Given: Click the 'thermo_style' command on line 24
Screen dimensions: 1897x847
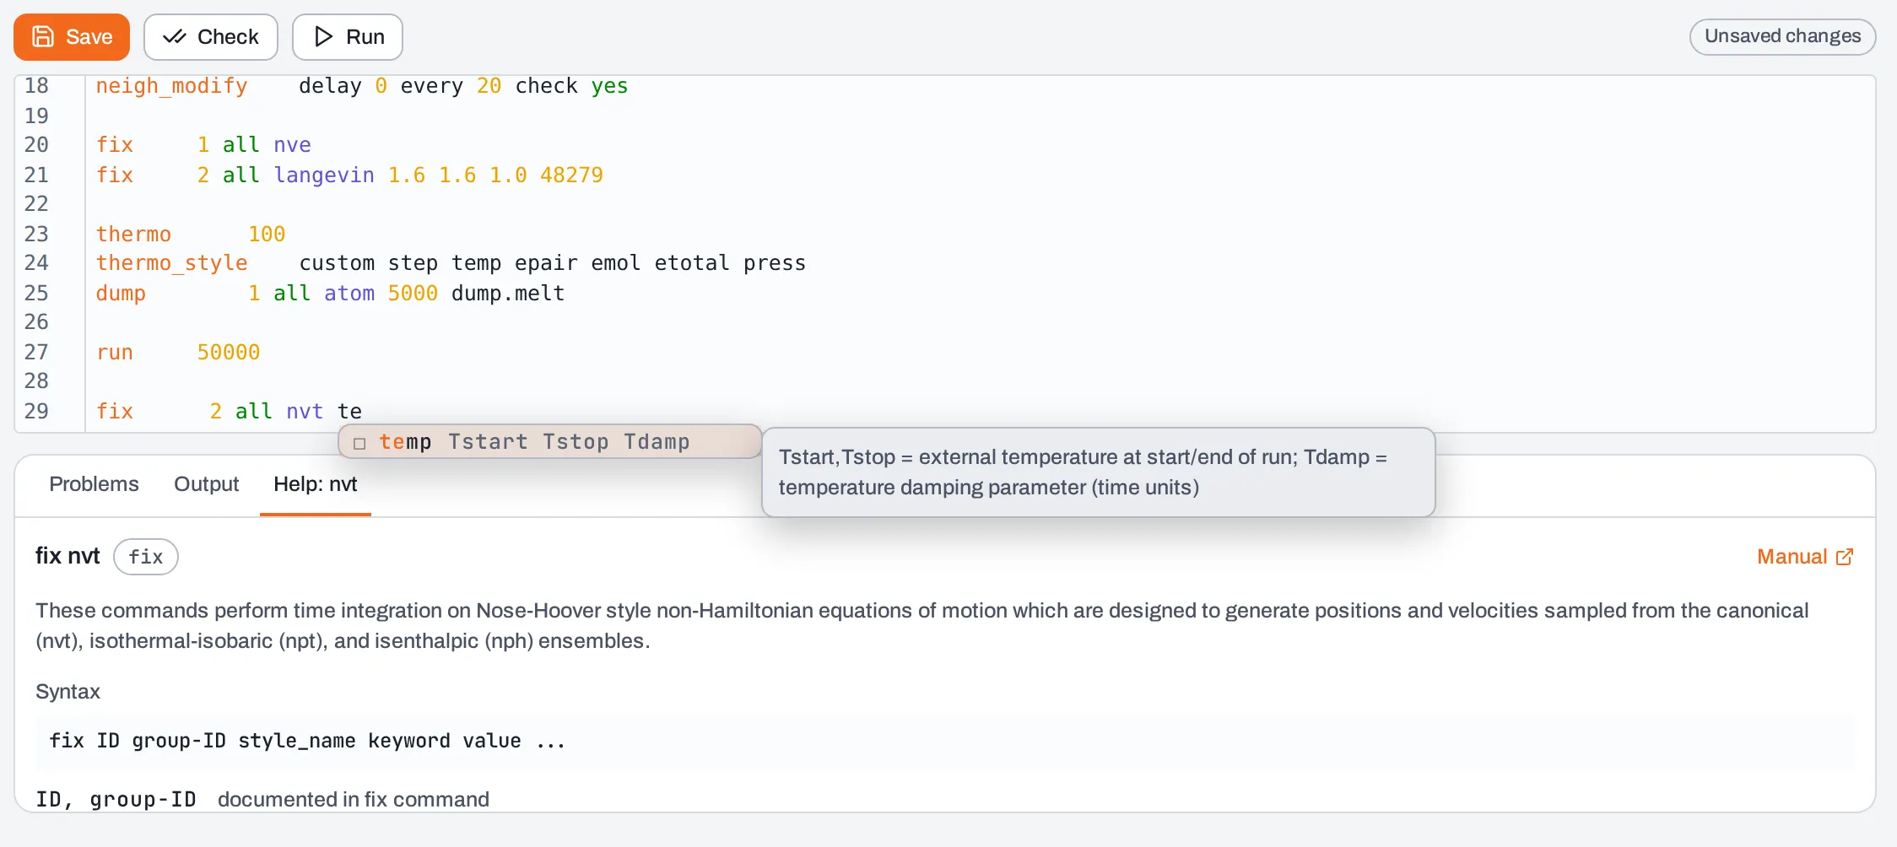Looking at the screenshot, I should [x=172, y=263].
